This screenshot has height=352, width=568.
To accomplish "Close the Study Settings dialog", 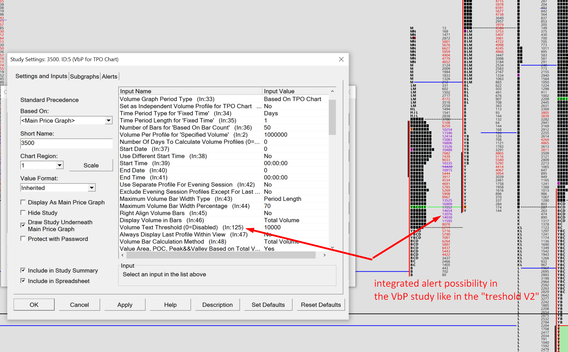I will (x=341, y=59).
